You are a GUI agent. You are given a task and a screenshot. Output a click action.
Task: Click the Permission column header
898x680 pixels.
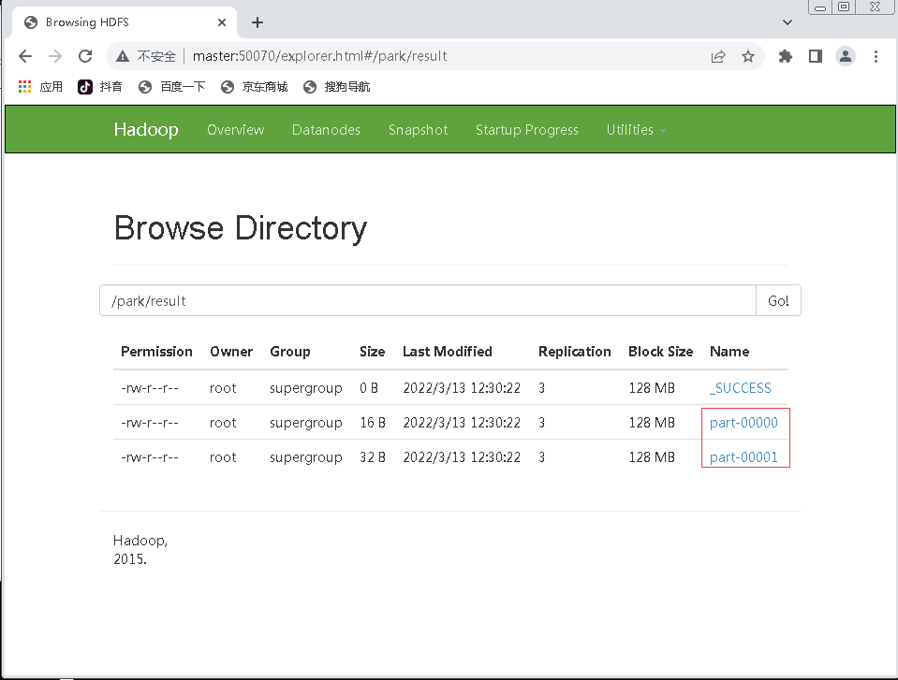tap(156, 351)
